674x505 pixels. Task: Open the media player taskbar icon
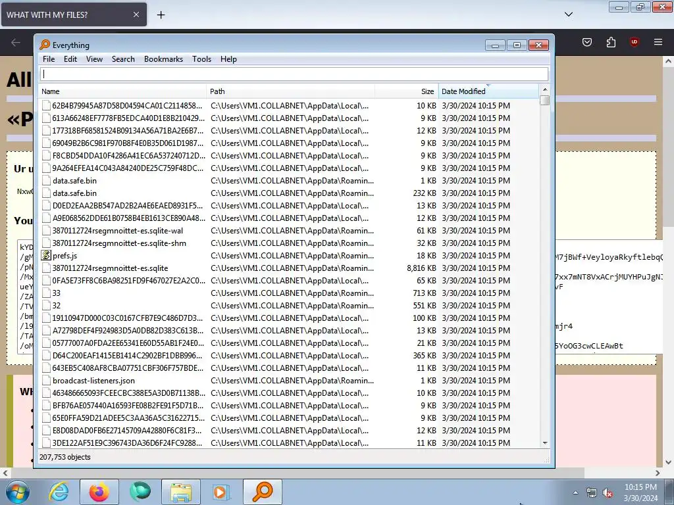[x=221, y=492]
